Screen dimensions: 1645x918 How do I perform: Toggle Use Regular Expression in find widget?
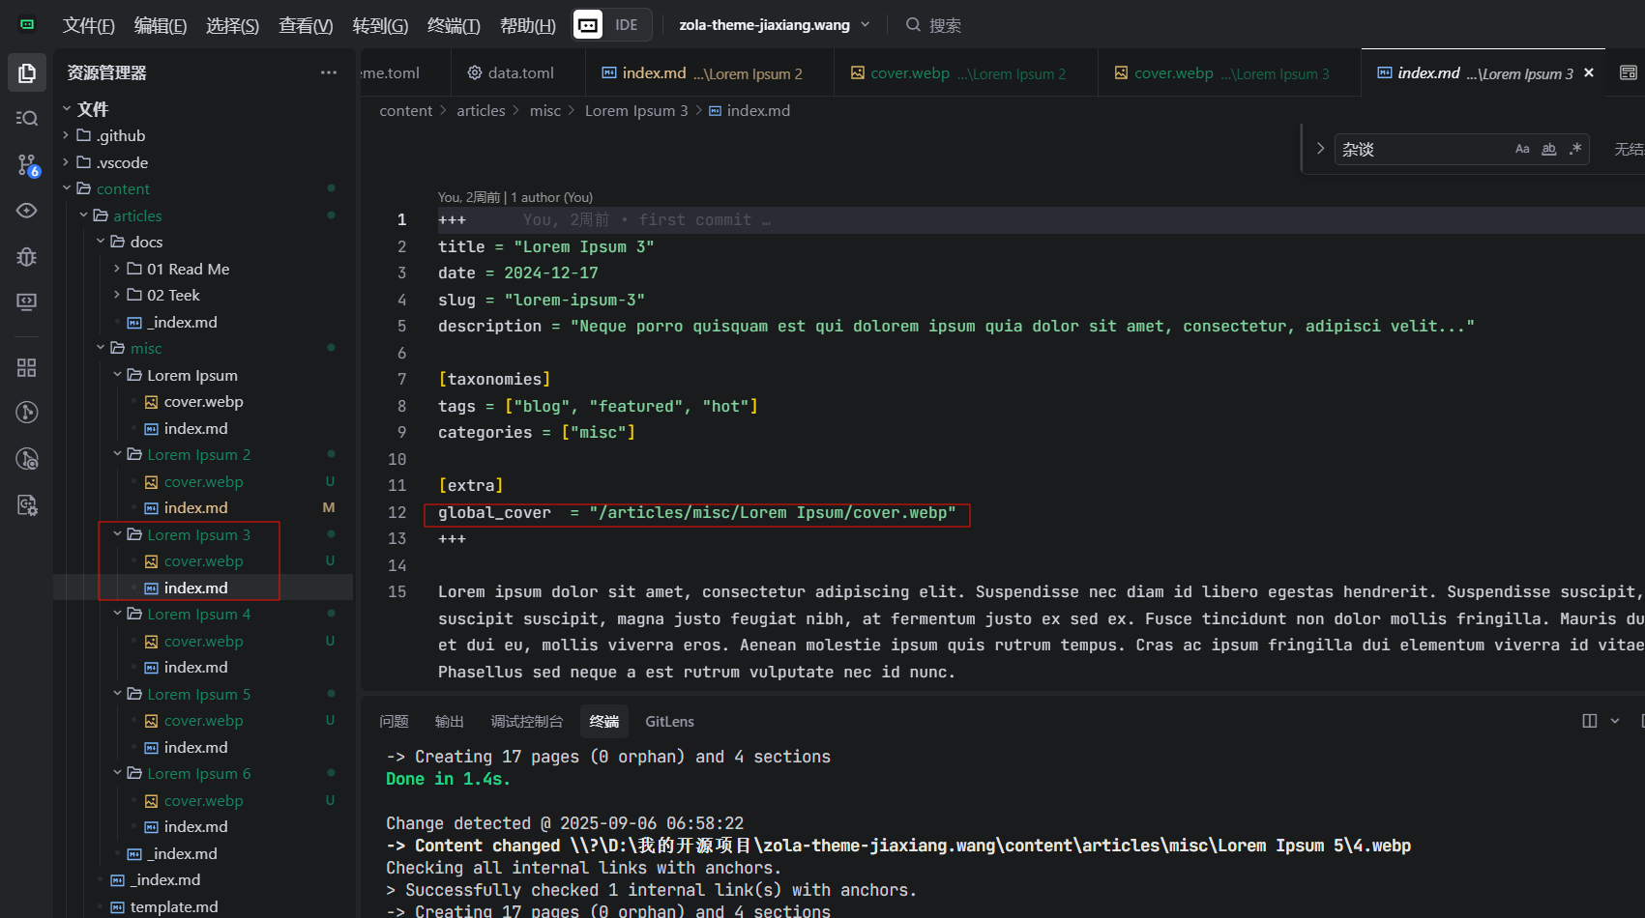click(x=1575, y=149)
